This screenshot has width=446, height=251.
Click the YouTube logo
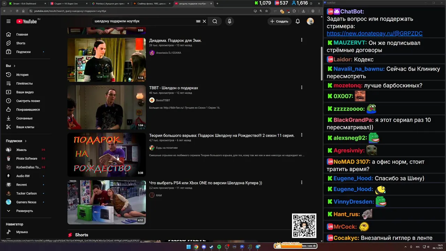pyautogui.click(x=26, y=21)
